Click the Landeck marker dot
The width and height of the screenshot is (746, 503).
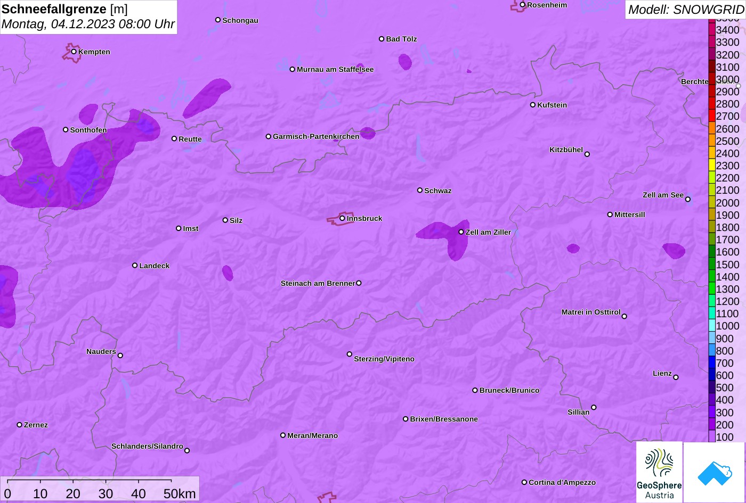[x=135, y=265]
